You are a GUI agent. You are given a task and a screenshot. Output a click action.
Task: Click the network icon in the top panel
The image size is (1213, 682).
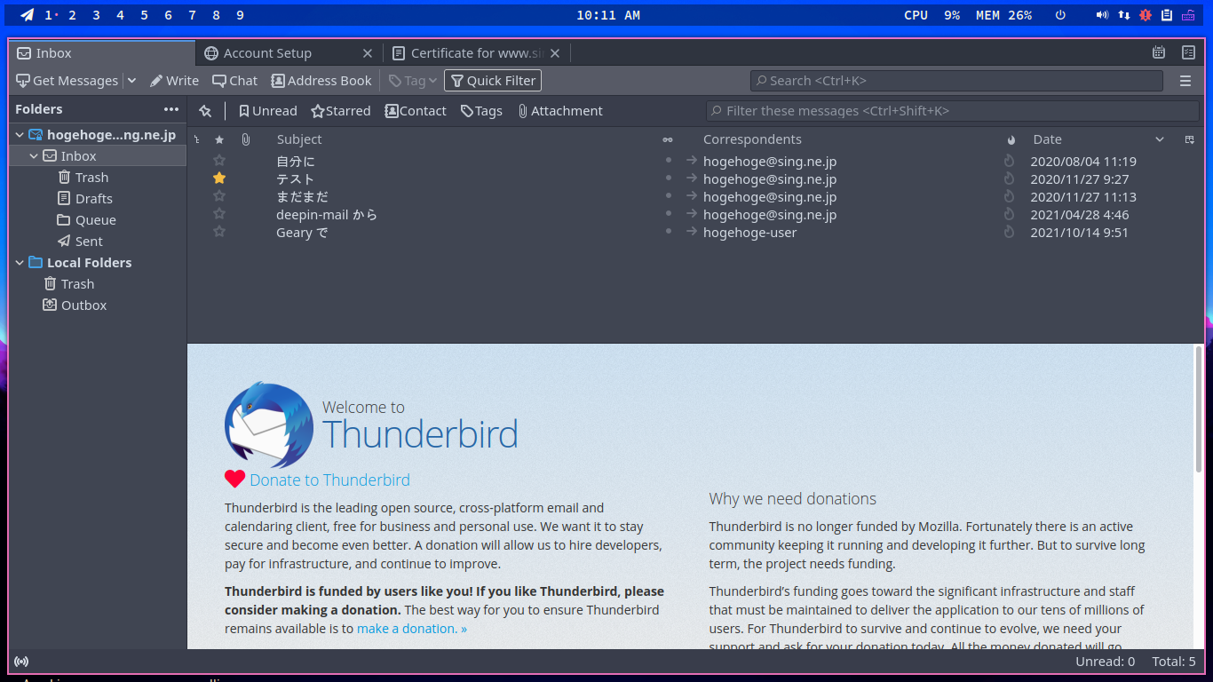click(1124, 15)
